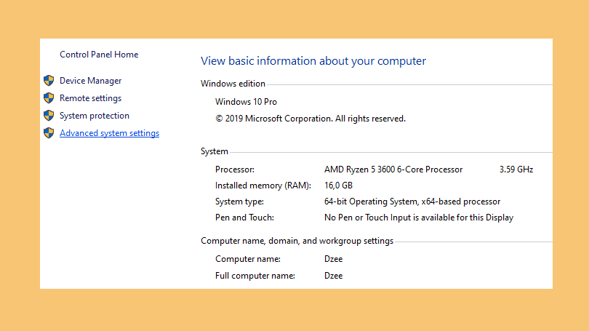Open Remote settings link
Viewport: 589px width, 331px height.
click(90, 98)
